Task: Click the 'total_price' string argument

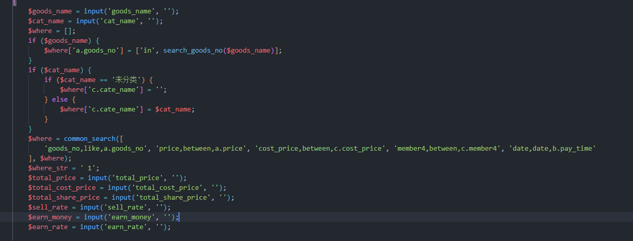Action: (137, 178)
